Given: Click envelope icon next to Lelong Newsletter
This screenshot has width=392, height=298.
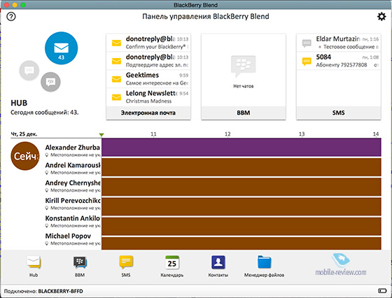Looking at the screenshot, I should coord(116,97).
